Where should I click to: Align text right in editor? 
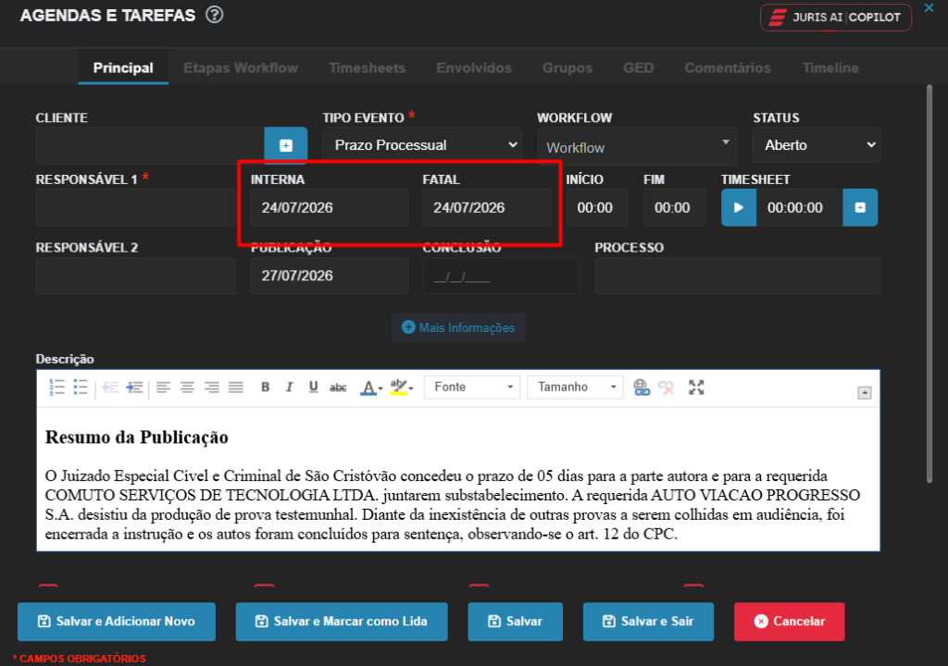point(212,388)
